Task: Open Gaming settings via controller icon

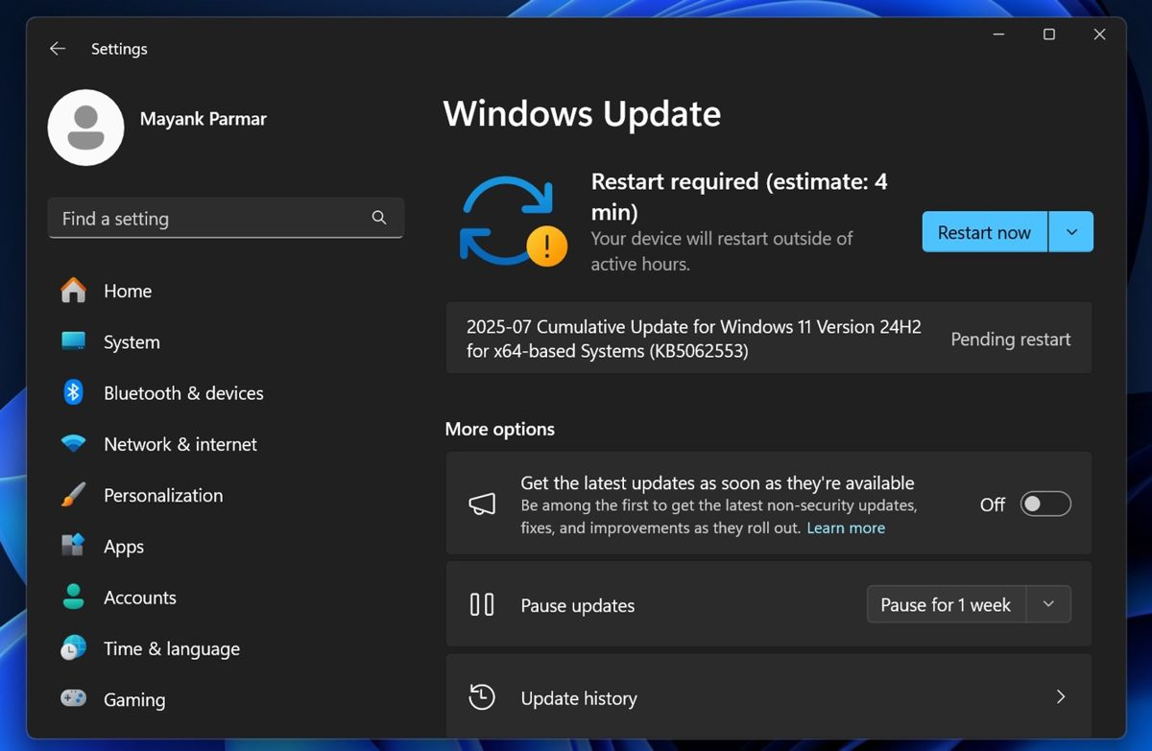Action: [73, 699]
